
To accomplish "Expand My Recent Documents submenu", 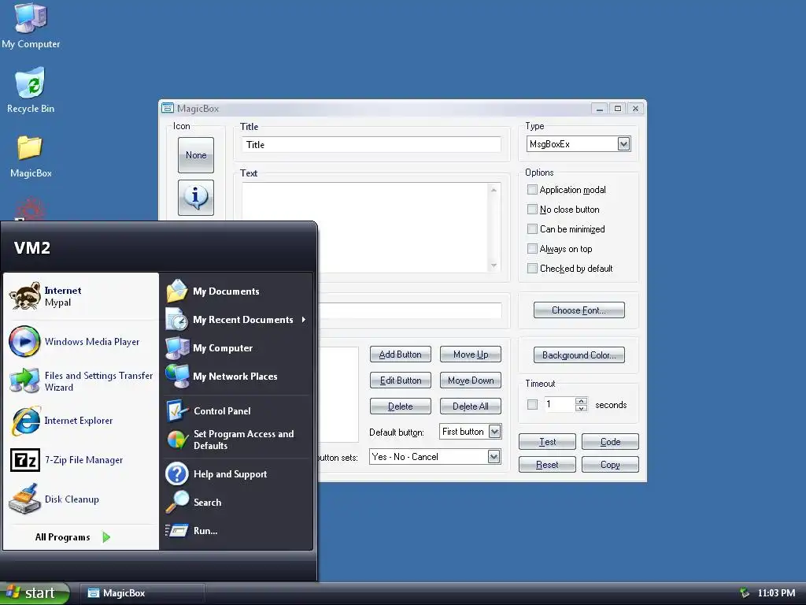I will pos(238,320).
